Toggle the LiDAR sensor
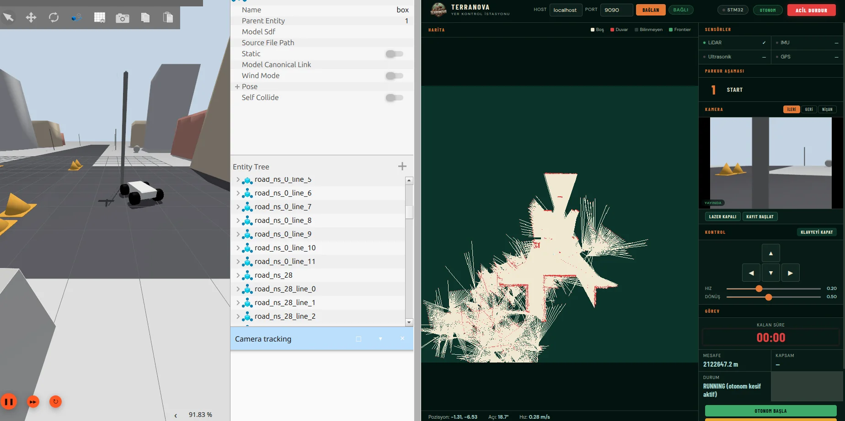The height and width of the screenshot is (421, 845). (735, 42)
